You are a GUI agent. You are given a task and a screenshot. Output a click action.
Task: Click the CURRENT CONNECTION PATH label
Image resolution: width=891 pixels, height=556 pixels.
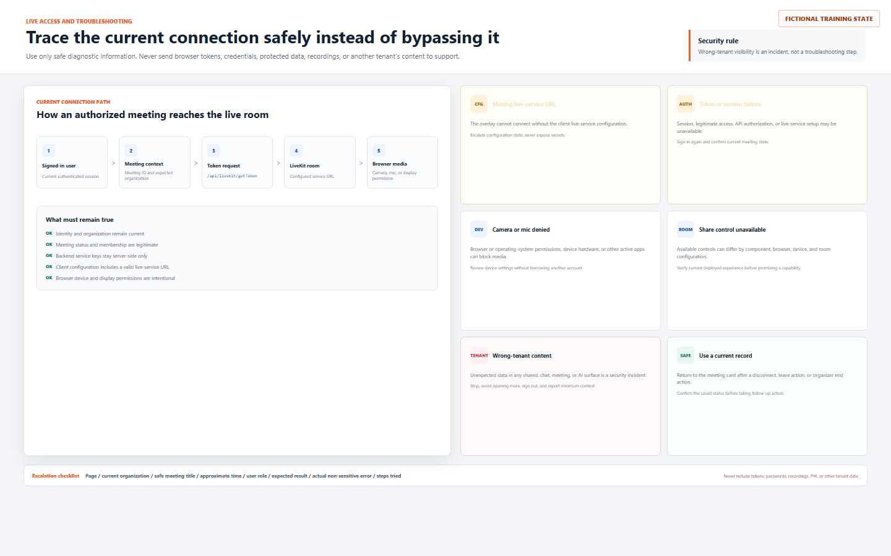point(73,102)
